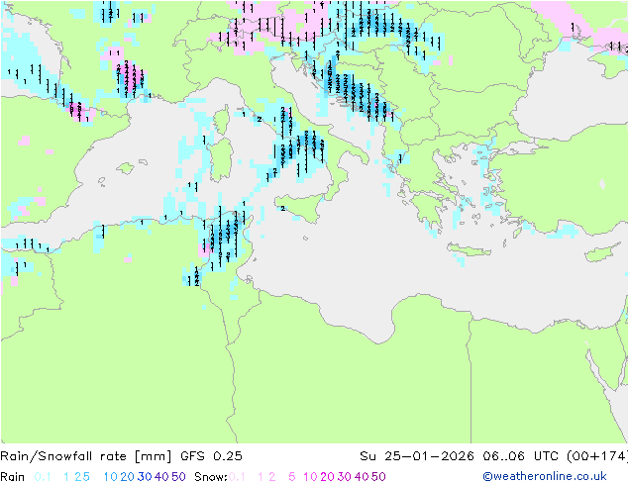Click the rain legend value 30
Image resolution: width=628 pixels, height=485 pixels.
145,477
